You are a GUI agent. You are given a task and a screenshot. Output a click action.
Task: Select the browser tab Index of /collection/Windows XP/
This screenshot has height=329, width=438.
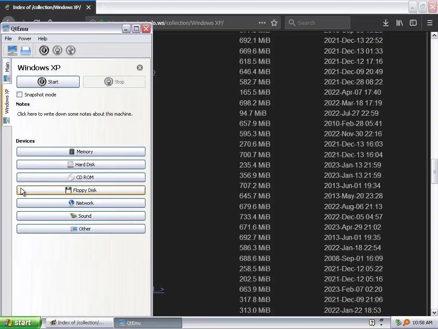(x=47, y=7)
